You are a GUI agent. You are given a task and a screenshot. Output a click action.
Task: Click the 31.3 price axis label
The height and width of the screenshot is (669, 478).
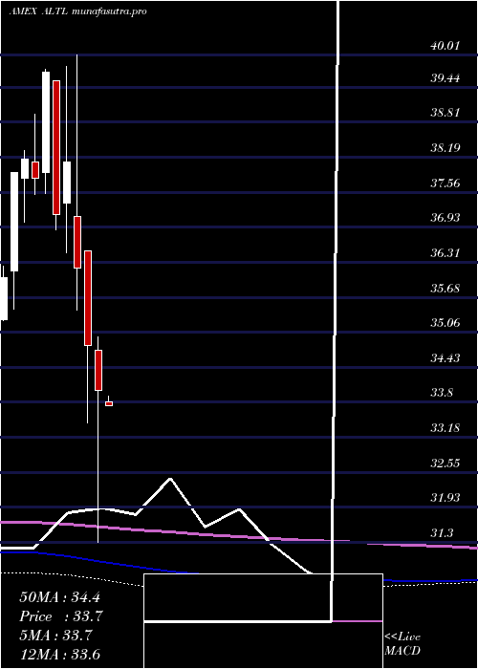(442, 532)
